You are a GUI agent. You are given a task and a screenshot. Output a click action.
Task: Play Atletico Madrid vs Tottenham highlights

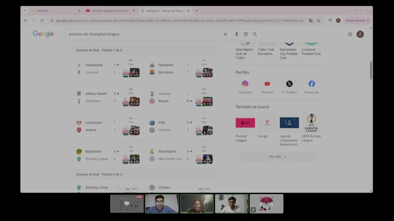click(131, 102)
